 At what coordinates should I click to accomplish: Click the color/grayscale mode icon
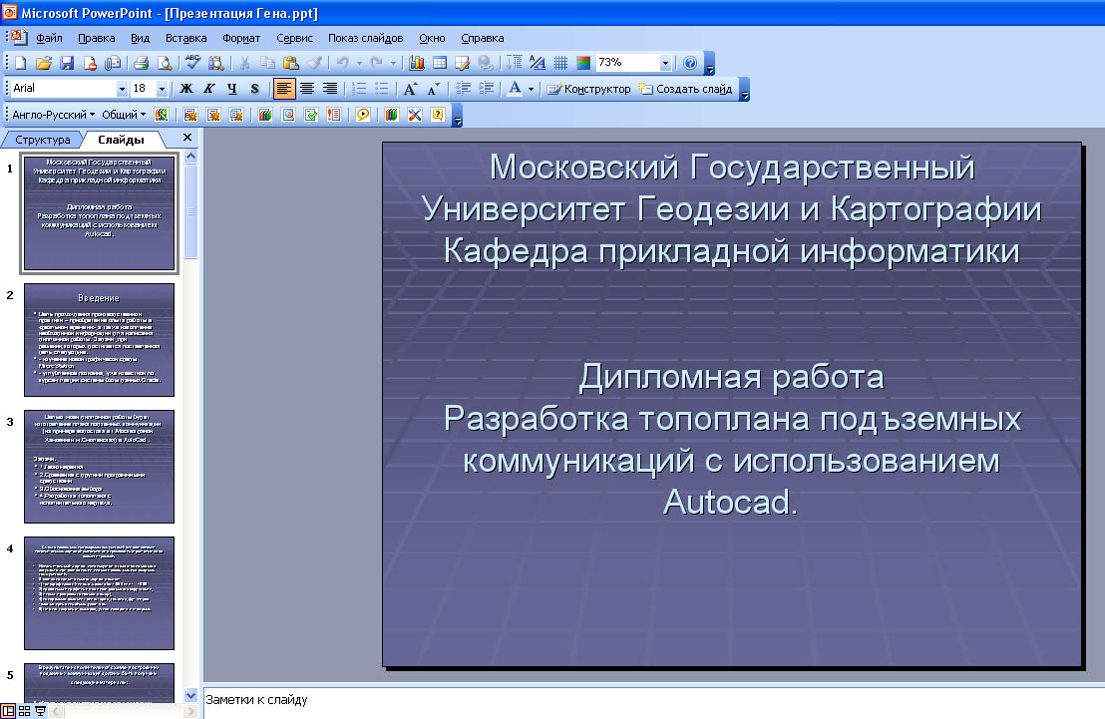(582, 64)
